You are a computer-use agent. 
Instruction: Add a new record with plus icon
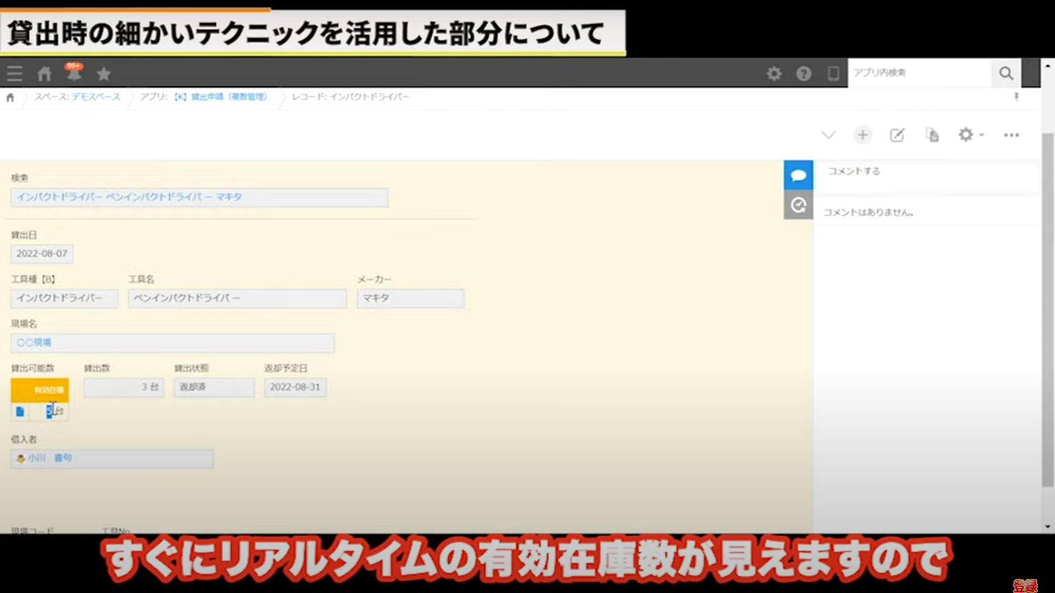(x=863, y=135)
